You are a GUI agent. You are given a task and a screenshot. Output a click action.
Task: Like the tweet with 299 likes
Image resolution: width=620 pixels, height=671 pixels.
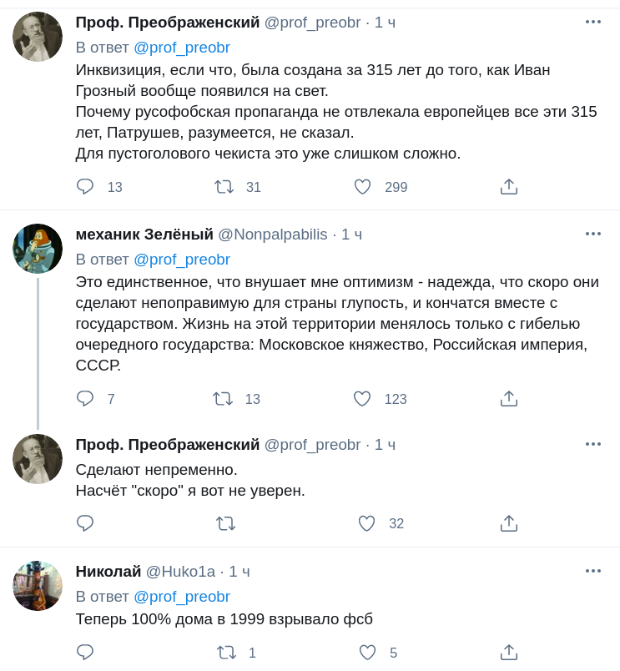click(x=362, y=187)
